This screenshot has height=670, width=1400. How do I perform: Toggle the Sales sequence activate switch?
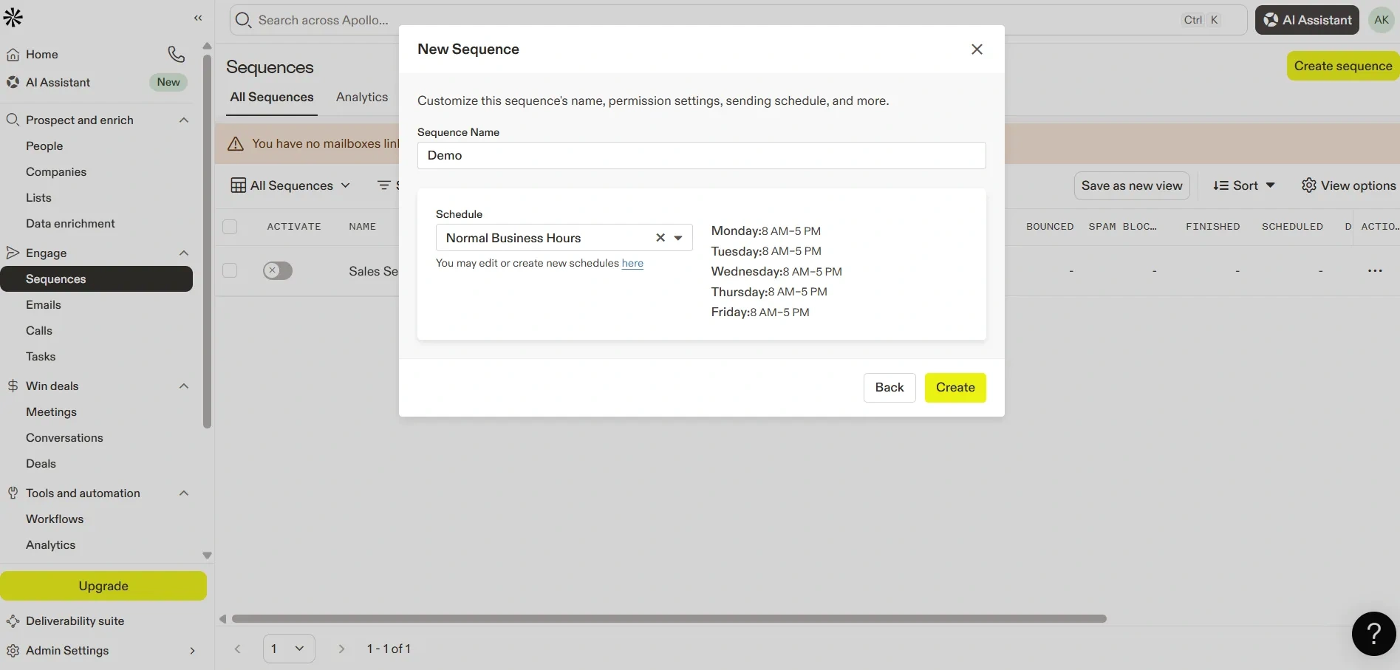tap(278, 271)
